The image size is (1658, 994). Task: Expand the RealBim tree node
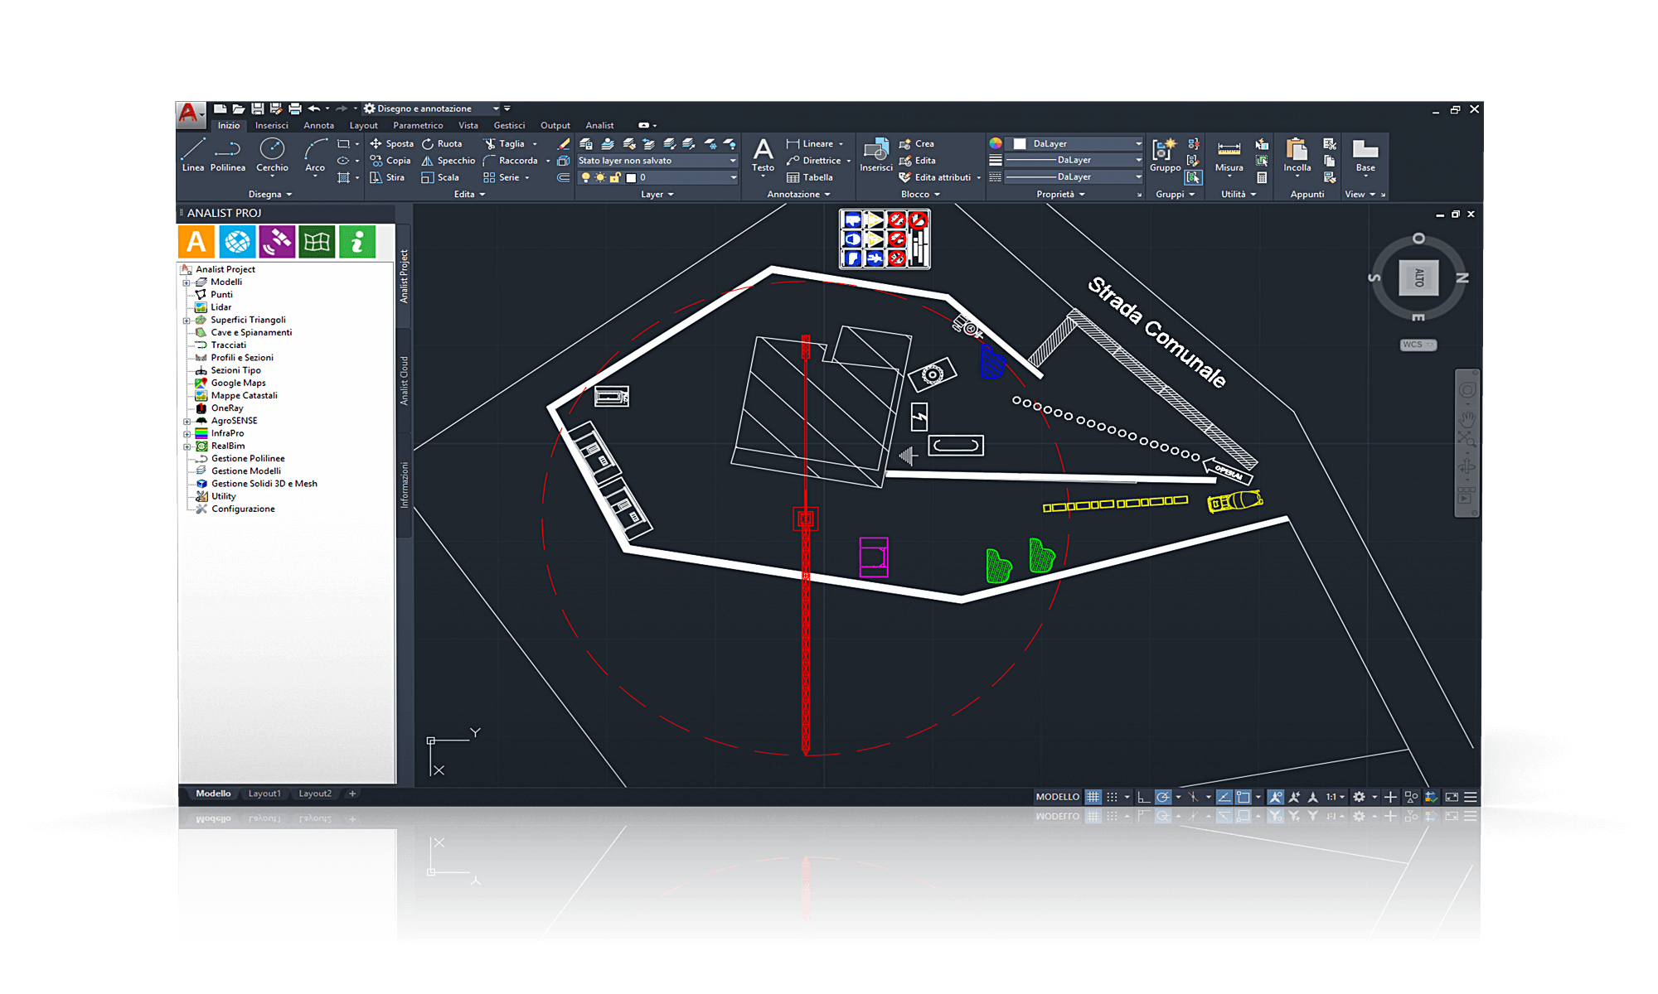(x=187, y=446)
